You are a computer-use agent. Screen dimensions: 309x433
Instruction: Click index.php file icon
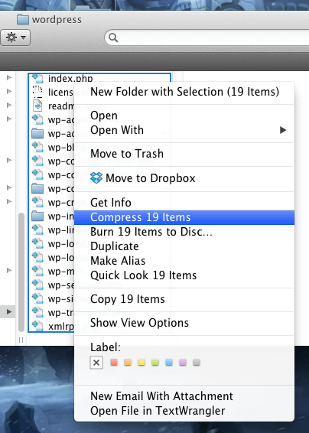coord(37,79)
